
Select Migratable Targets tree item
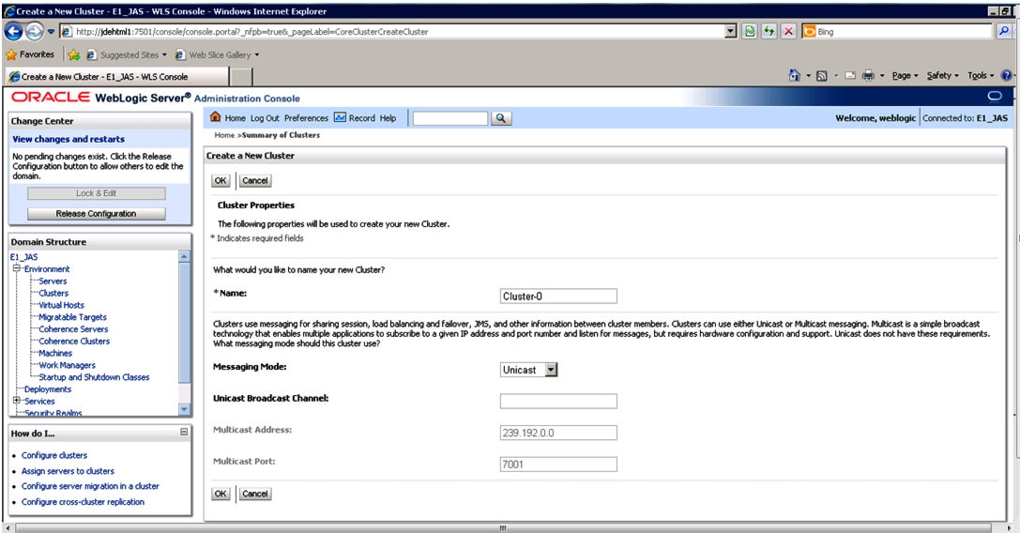pyautogui.click(x=72, y=317)
